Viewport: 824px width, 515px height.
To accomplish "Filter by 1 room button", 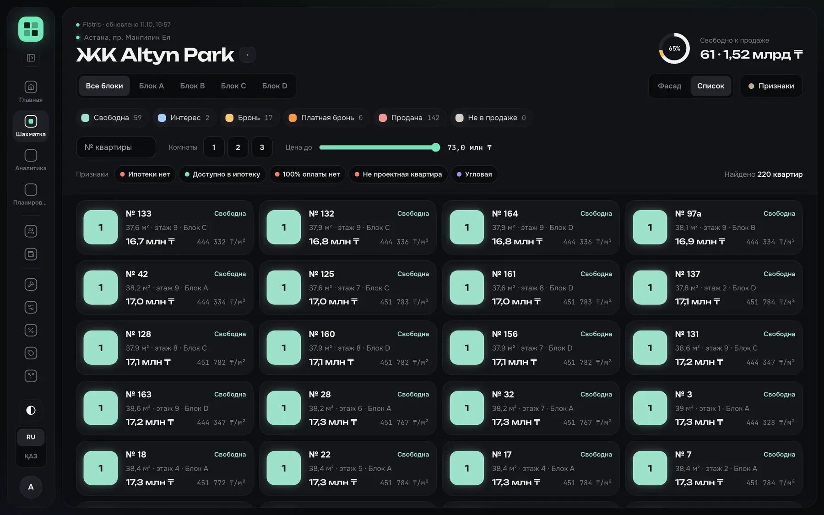I will tap(214, 147).
